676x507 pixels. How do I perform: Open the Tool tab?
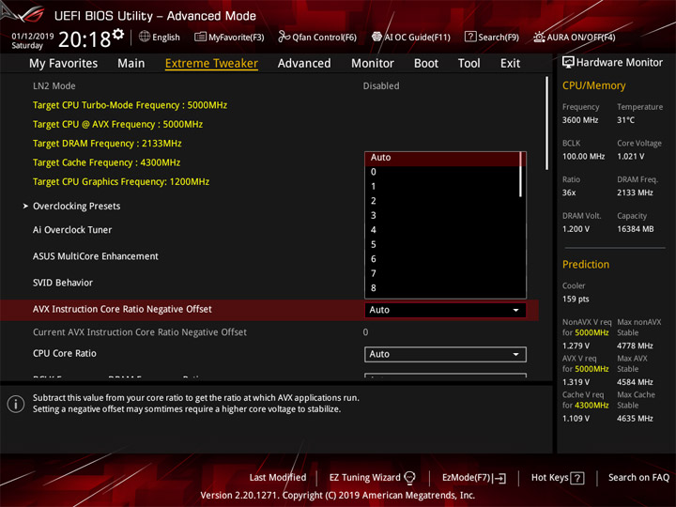coord(469,64)
